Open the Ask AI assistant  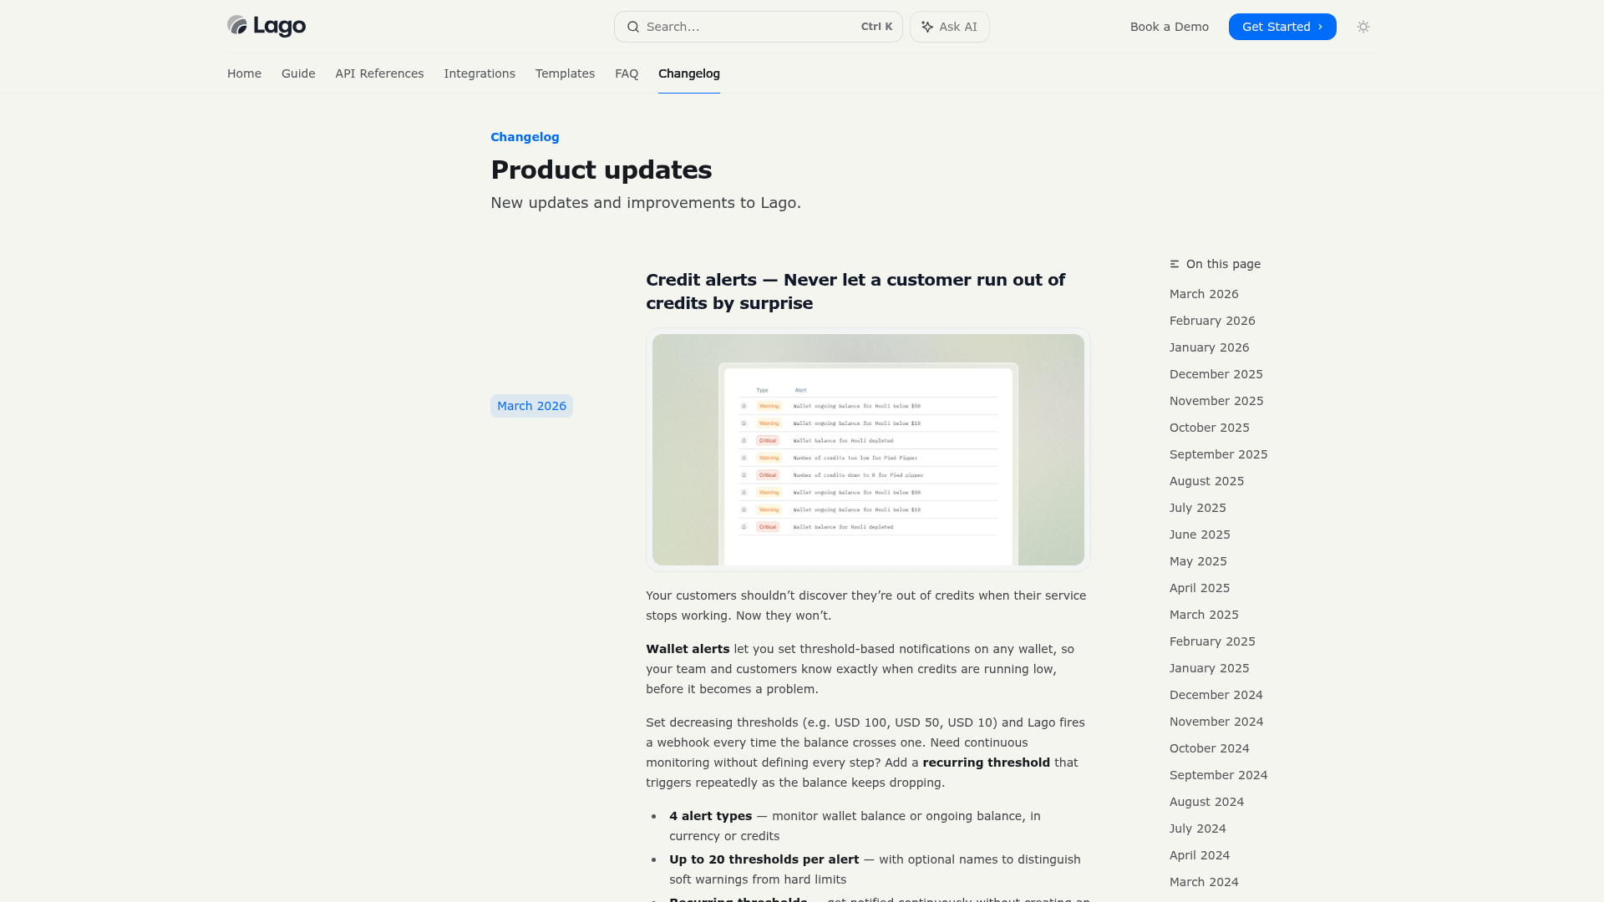tap(950, 27)
